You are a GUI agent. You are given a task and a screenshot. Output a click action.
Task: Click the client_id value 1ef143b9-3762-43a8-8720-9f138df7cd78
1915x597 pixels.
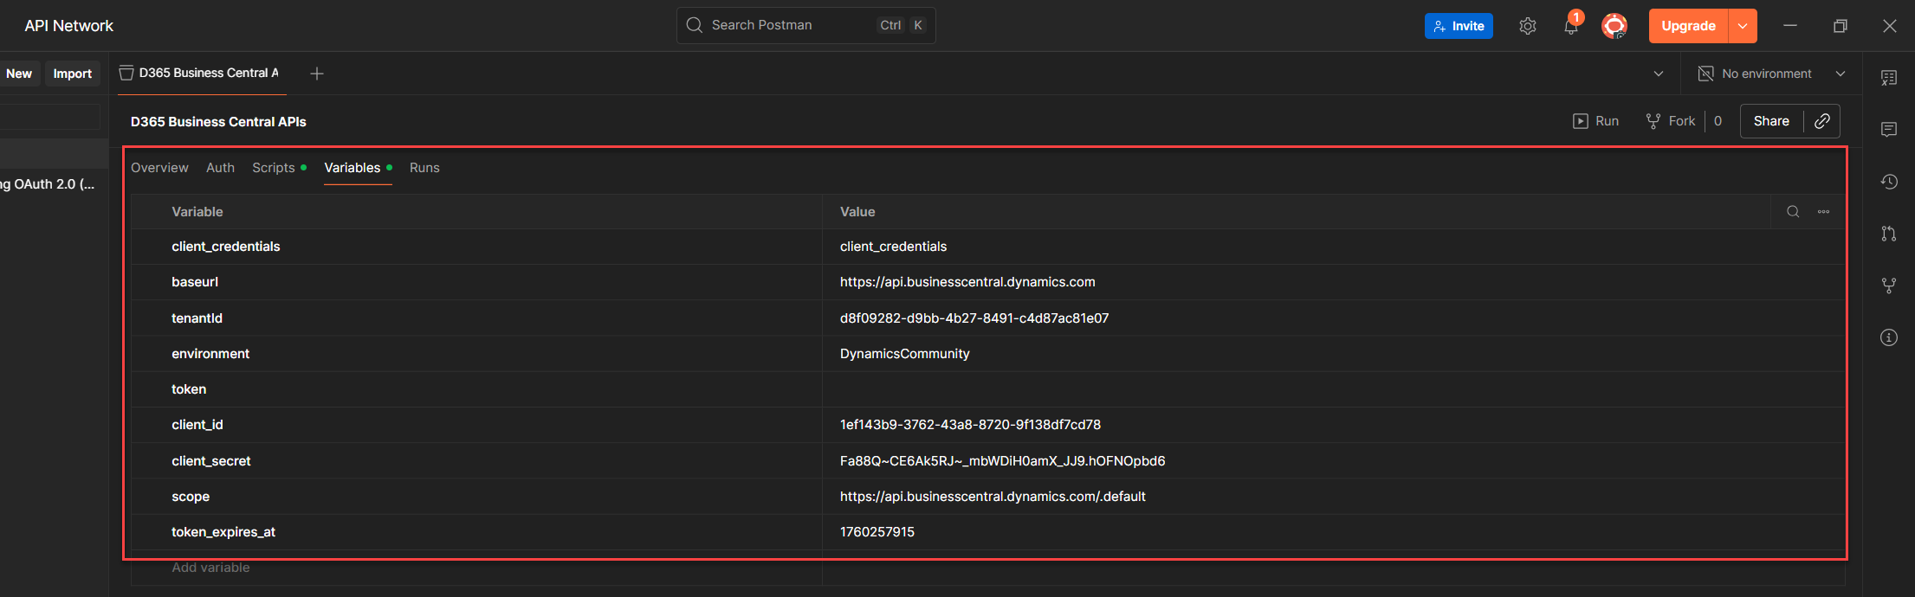(970, 425)
